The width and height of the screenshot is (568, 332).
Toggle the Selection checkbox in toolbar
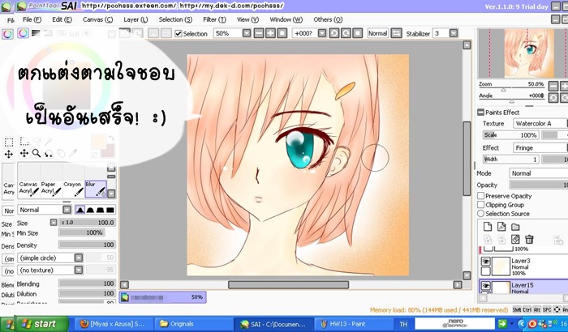[x=179, y=34]
